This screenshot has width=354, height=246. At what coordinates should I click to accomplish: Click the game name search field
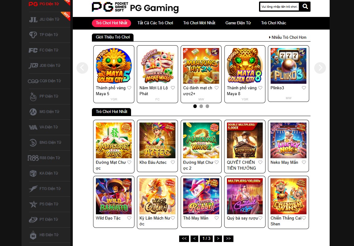[279, 6]
